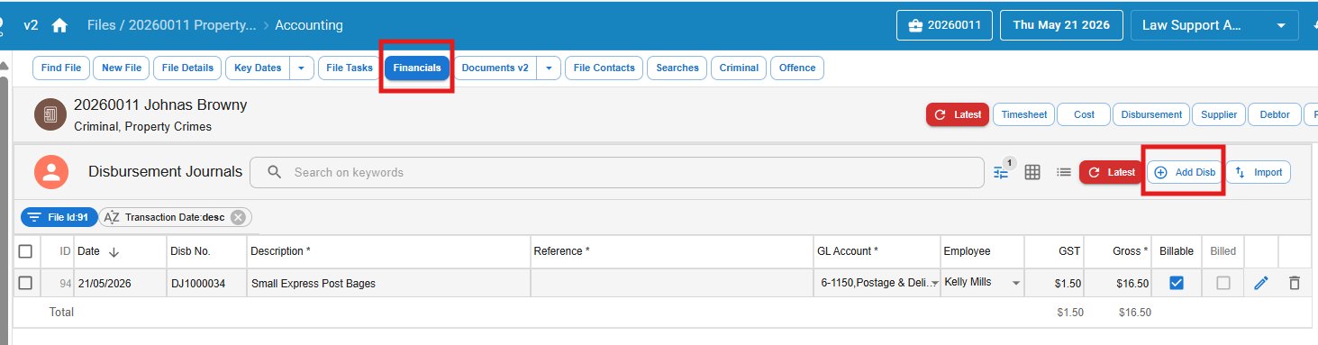Click the Transaction Date:desc sort chip
This screenshot has width=1318, height=345.
tap(176, 217)
